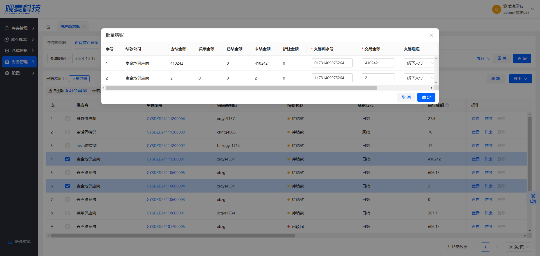The height and width of the screenshot is (256, 540).
Task: Switch to the 供应商对账单 tab
Action: (x=87, y=43)
